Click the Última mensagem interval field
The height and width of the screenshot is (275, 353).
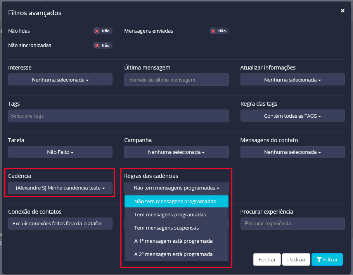point(176,80)
